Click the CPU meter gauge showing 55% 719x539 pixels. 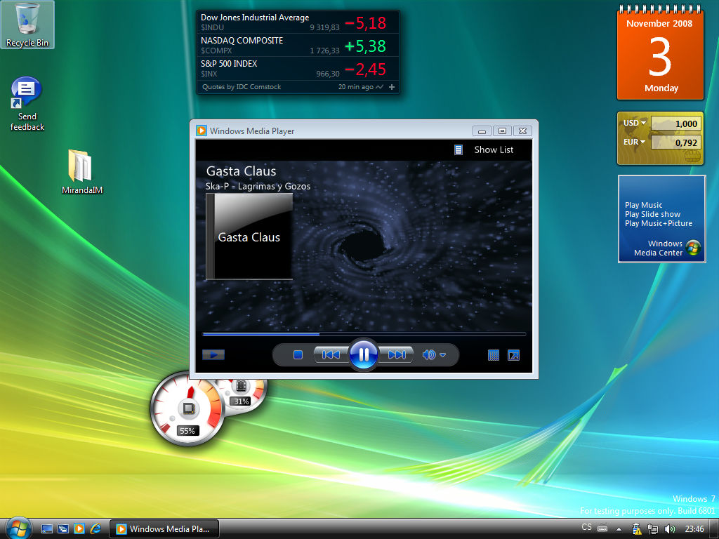click(187, 408)
